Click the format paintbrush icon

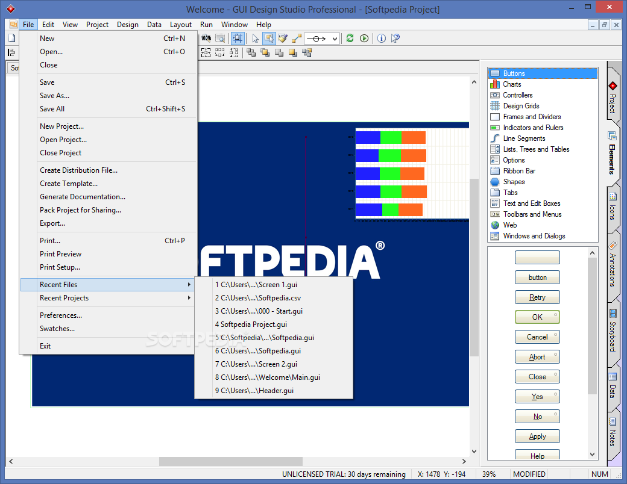pos(283,39)
